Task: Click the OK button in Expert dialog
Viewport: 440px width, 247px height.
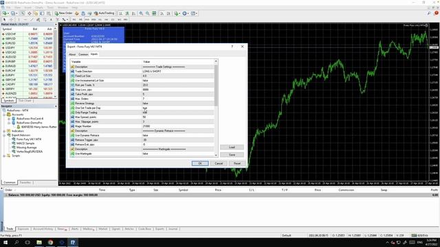Action: 200,163
